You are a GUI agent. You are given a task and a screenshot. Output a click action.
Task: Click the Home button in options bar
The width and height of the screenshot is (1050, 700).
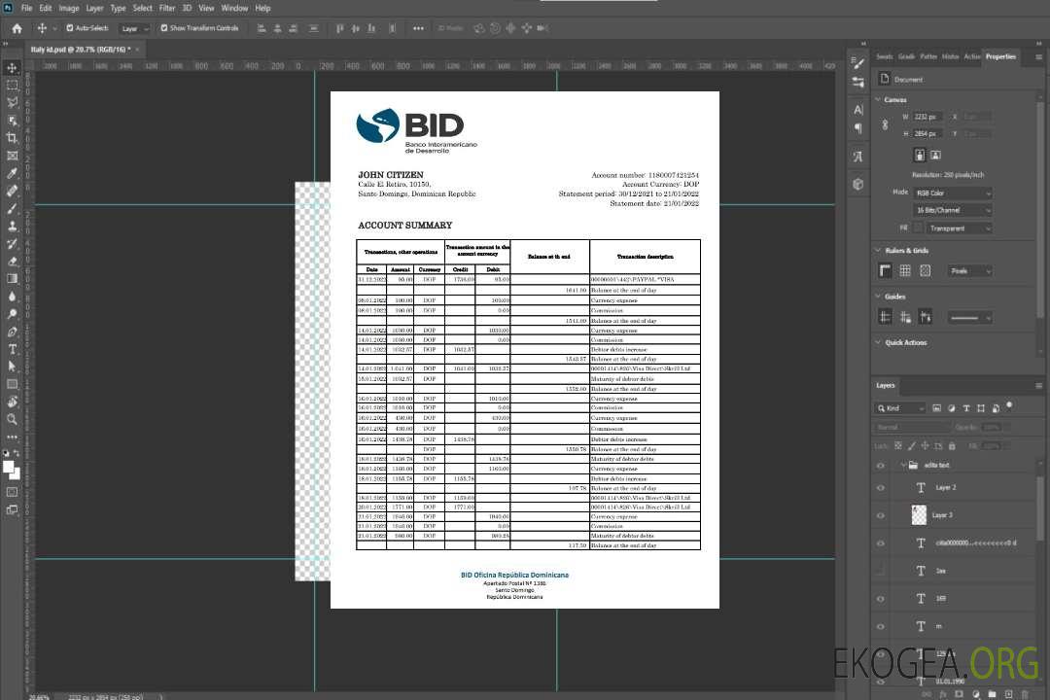point(17,28)
